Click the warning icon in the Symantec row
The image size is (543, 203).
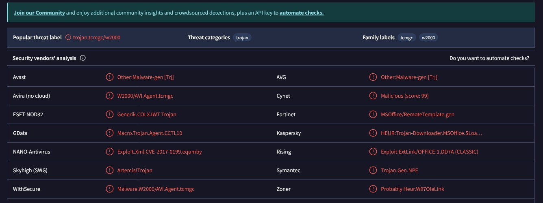tap(373, 170)
